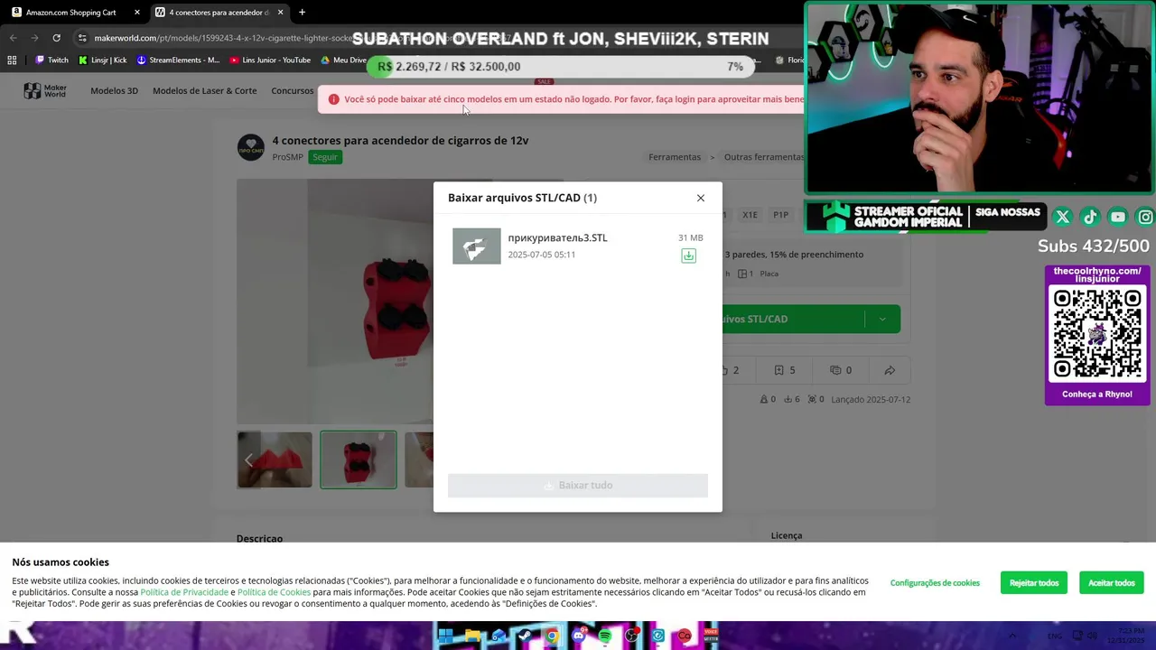Select the P1P printer tag
The width and height of the screenshot is (1156, 650).
coord(780,215)
